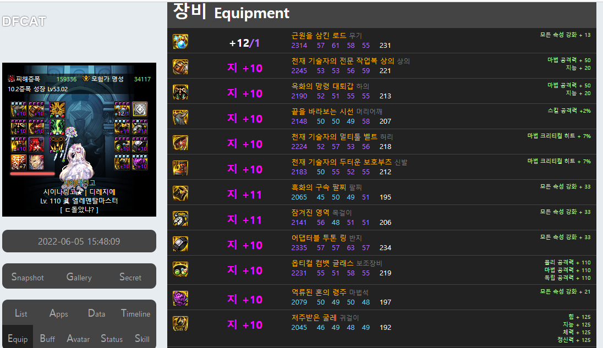This screenshot has width=603, height=348.
Task: Select the 잠겨진 영역 necklace icon
Action: [x=180, y=219]
